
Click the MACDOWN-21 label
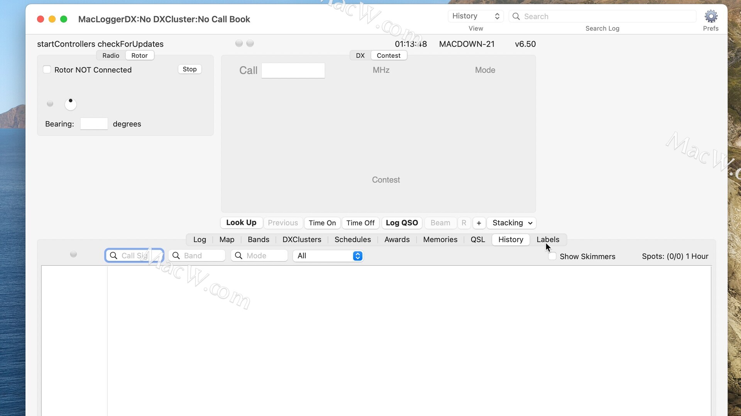click(467, 44)
